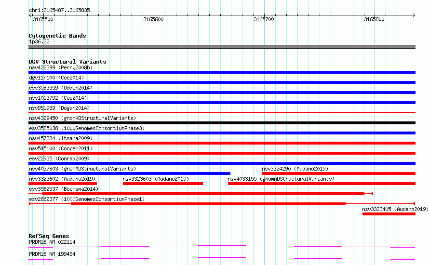Click the PRDM16|NM_022114 gene label
Image resolution: width=429 pixels, height=265 pixels.
click(x=52, y=242)
